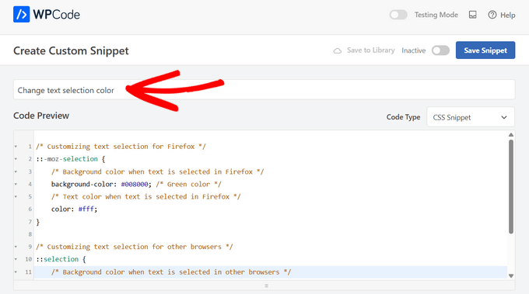Click the Save to Library link

371,50
